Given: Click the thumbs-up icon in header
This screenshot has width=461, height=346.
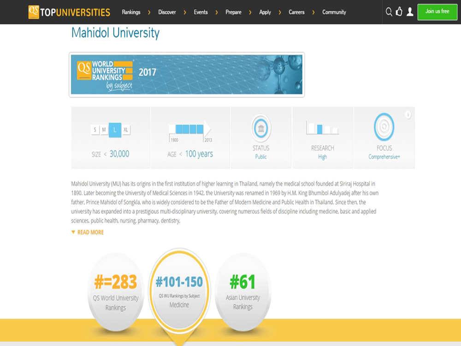Looking at the screenshot, I should pyautogui.click(x=399, y=12).
